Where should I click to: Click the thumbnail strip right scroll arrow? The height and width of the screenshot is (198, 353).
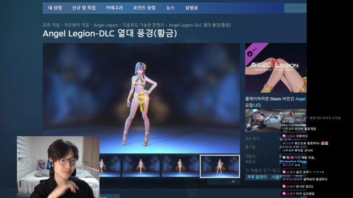(233, 181)
